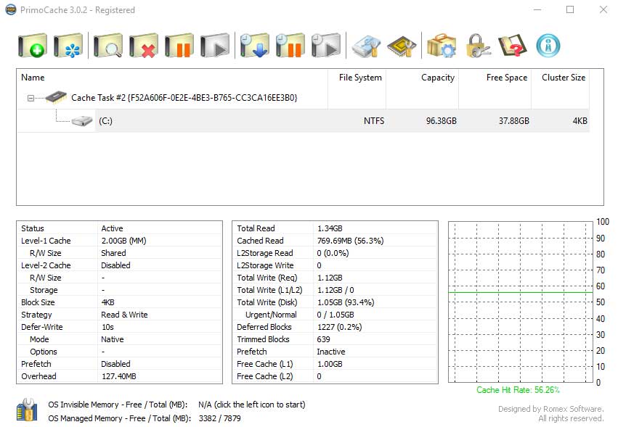Click the Overhead value '127.40MB'
Image resolution: width=618 pixels, height=427 pixels.
(x=118, y=376)
